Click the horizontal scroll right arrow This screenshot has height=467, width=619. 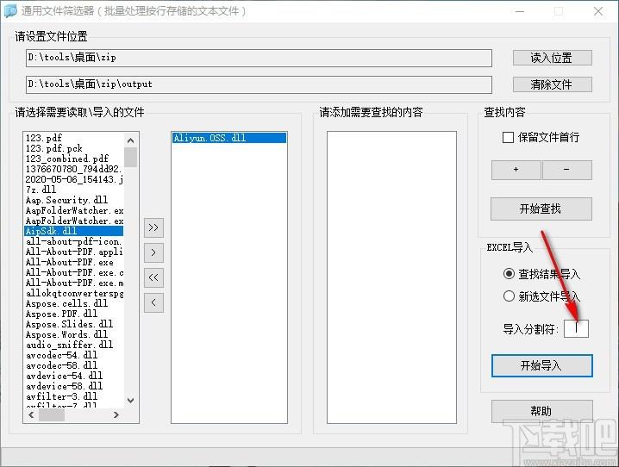pyautogui.click(x=116, y=415)
